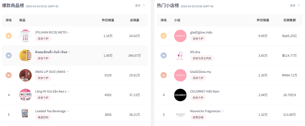Open the glad2glow.indo pink shop logo

[x=180, y=36]
